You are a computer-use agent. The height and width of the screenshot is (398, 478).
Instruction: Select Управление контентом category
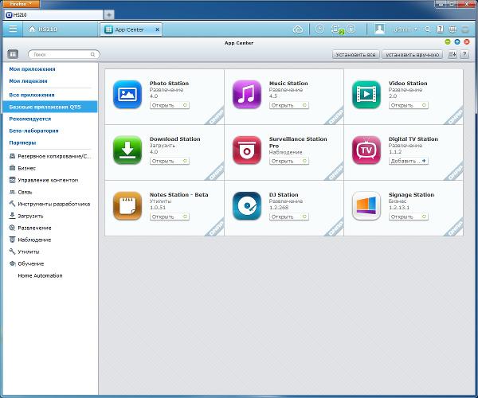(44, 180)
